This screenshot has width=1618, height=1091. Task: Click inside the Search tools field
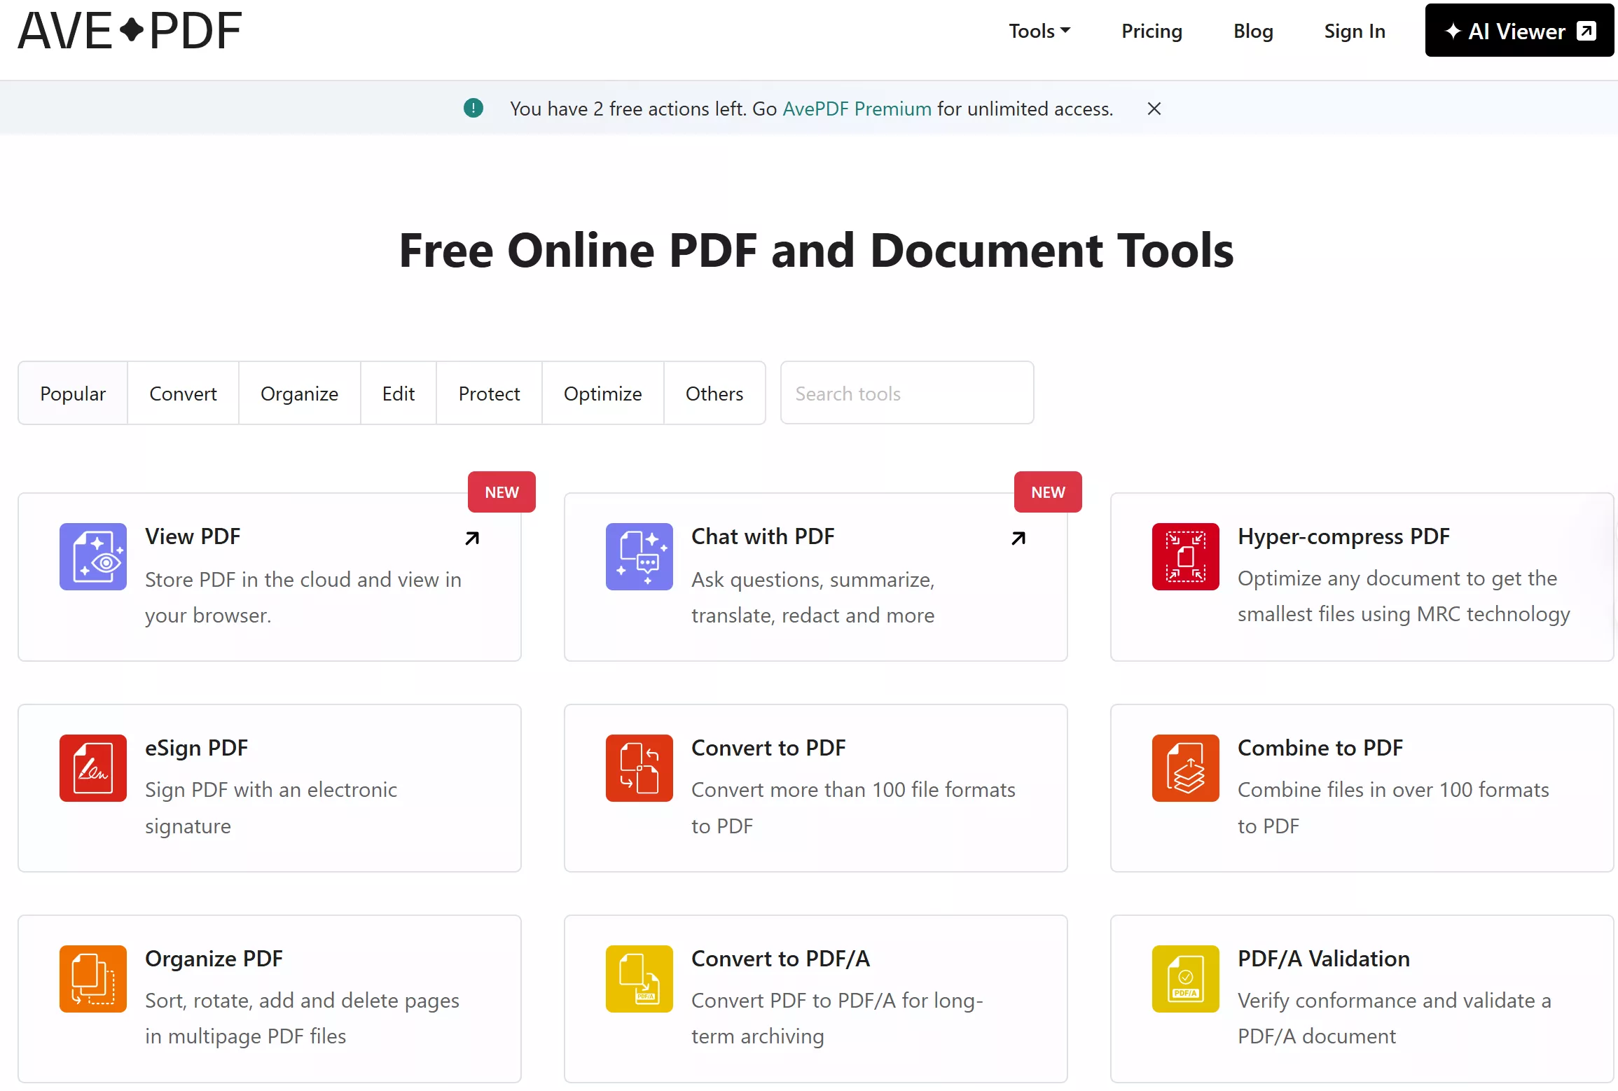(906, 393)
